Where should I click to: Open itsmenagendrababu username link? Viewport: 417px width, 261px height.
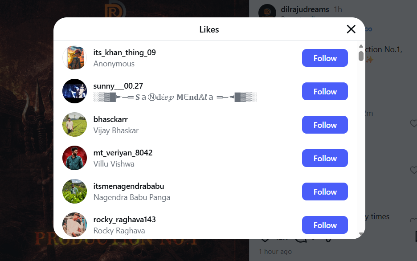(x=129, y=186)
